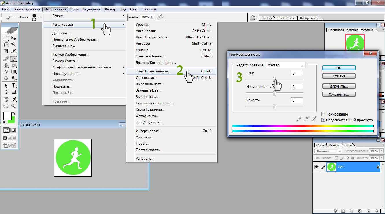Toggle lock image pixels

tap(342, 158)
